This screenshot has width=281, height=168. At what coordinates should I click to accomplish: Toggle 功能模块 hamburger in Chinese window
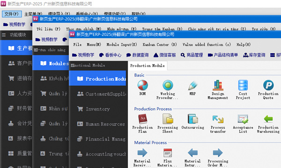click(x=4, y=35)
